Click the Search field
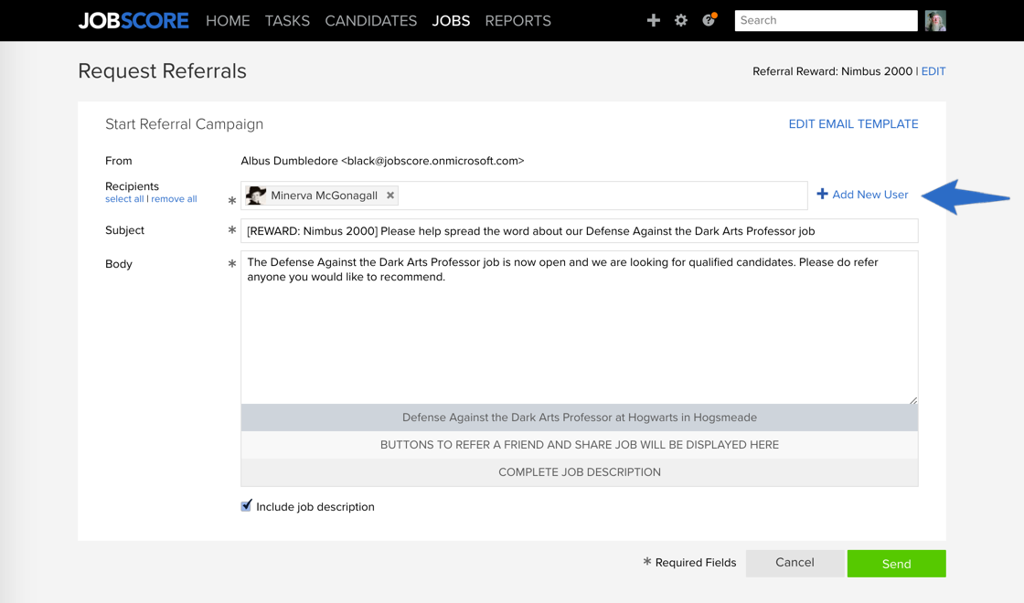 point(827,20)
